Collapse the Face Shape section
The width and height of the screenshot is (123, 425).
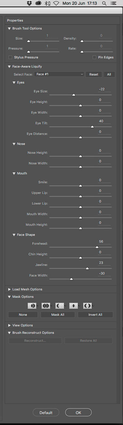point(14,235)
